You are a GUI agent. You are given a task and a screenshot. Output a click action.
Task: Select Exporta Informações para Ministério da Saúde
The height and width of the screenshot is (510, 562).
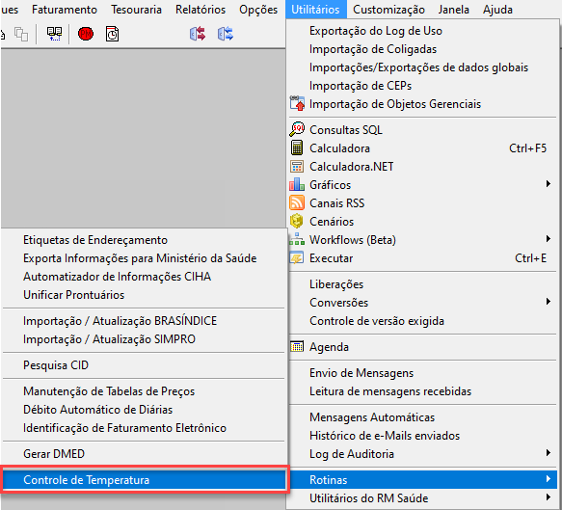coord(144,258)
